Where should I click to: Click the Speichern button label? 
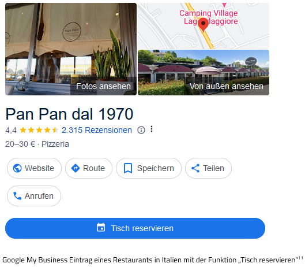pos(156,168)
